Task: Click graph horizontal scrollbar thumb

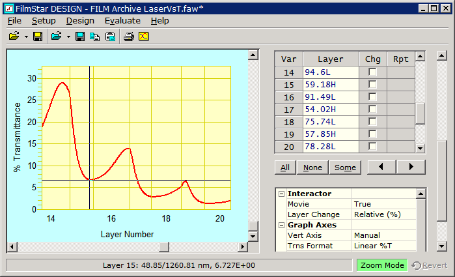Action: pos(164,247)
